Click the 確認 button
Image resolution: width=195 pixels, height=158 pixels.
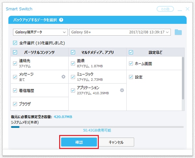pos(79,142)
